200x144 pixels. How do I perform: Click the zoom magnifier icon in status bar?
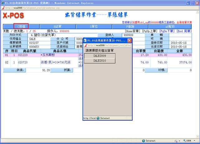[x=184, y=141]
